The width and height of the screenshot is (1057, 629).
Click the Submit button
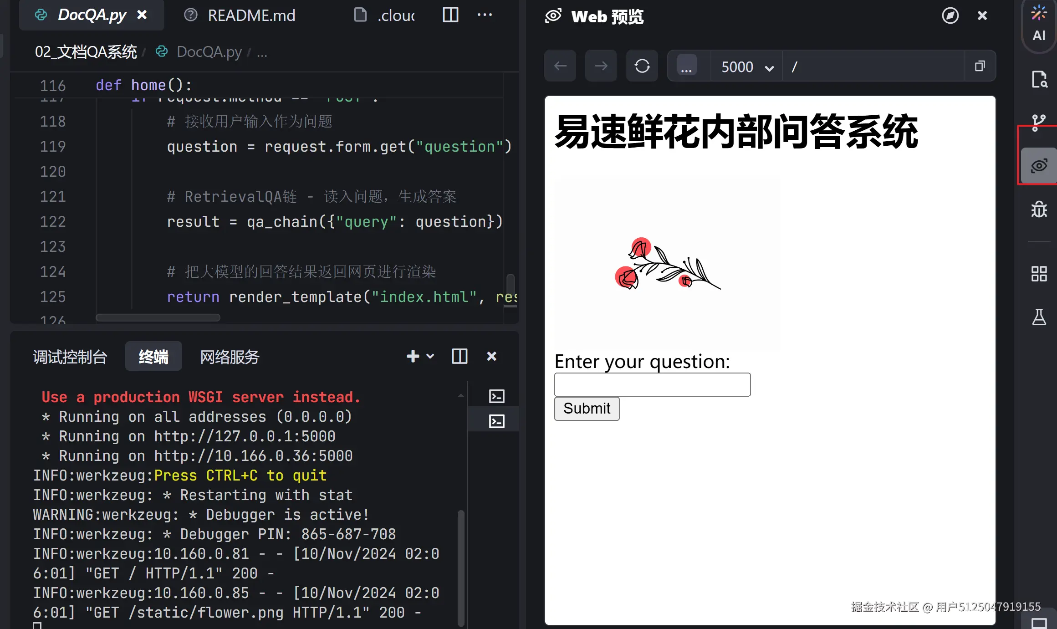point(587,409)
